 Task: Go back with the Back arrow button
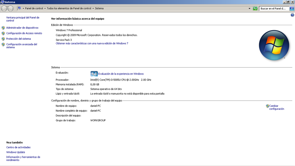(4, 9)
